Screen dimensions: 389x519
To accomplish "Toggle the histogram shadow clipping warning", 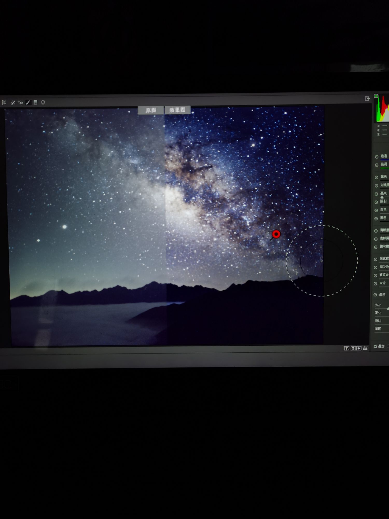I will [376, 96].
